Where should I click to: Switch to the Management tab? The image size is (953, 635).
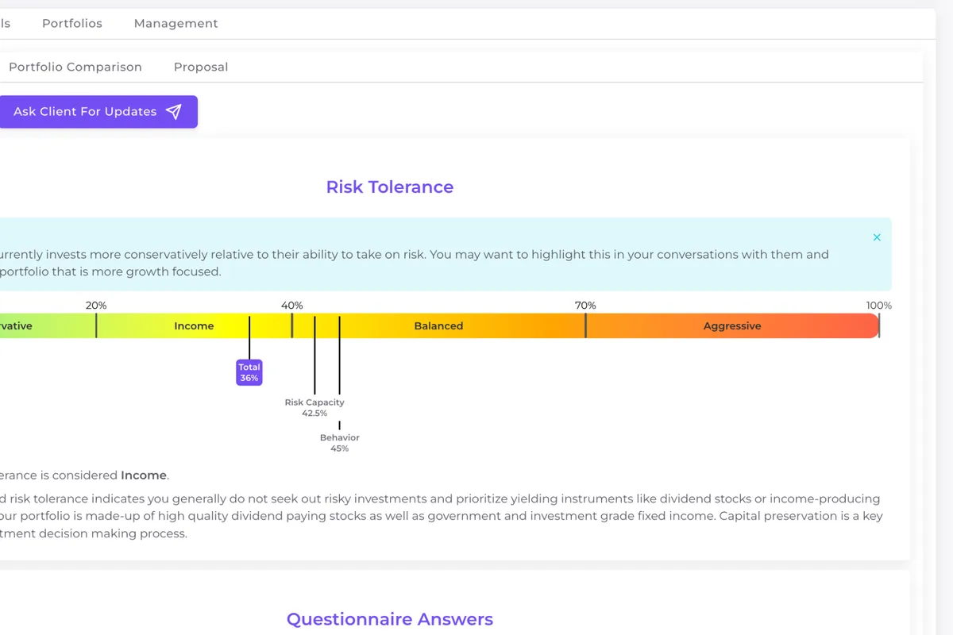(176, 24)
